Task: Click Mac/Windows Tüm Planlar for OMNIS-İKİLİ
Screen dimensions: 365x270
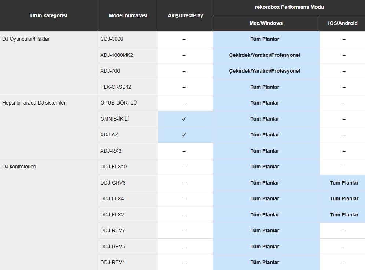Action: (265, 119)
